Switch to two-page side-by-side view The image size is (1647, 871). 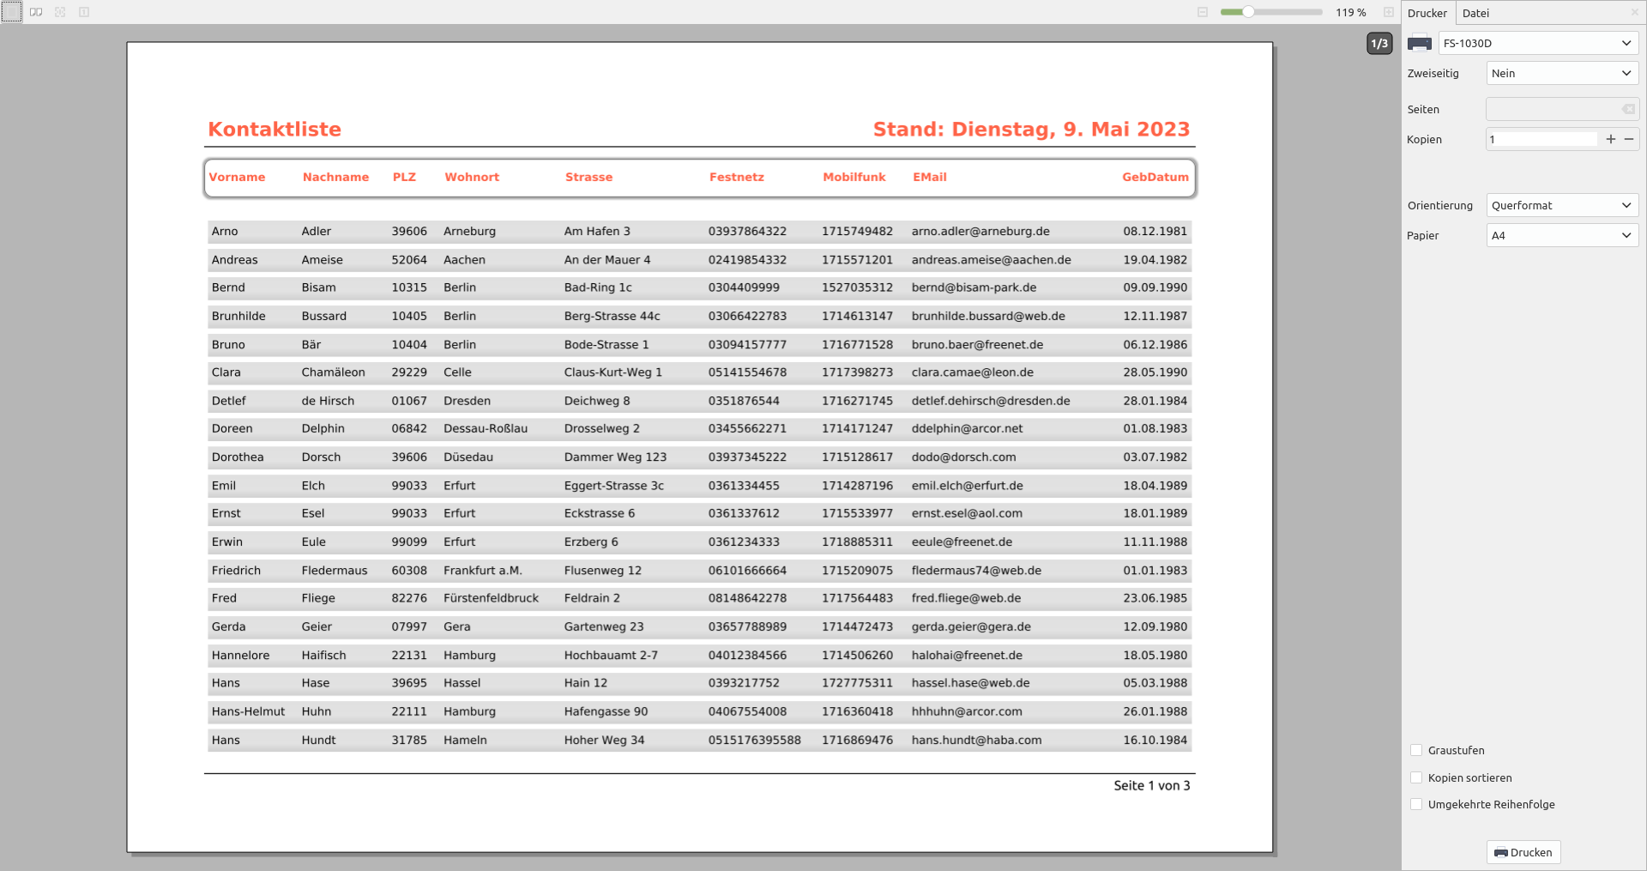36,12
